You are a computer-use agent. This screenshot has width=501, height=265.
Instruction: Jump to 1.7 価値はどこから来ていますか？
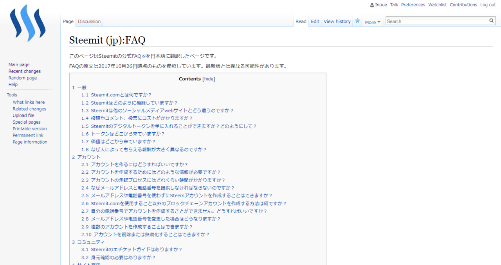click(118, 142)
